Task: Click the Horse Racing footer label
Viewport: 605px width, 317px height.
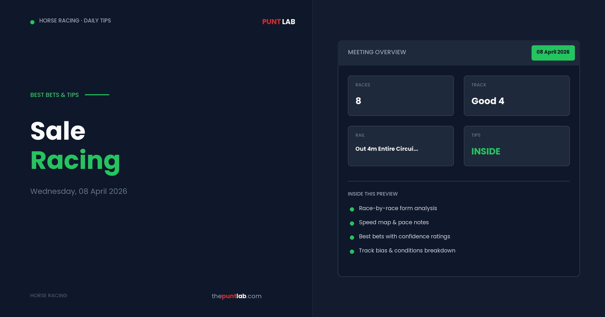Action: click(48, 295)
